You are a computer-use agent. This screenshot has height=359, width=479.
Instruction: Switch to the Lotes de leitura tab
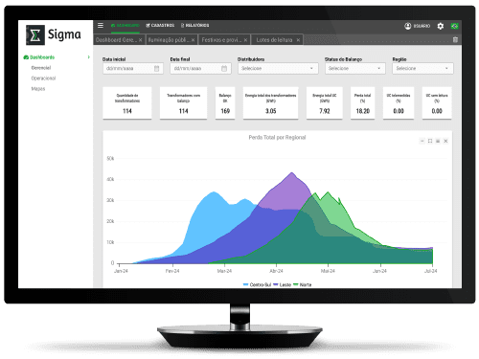point(274,40)
